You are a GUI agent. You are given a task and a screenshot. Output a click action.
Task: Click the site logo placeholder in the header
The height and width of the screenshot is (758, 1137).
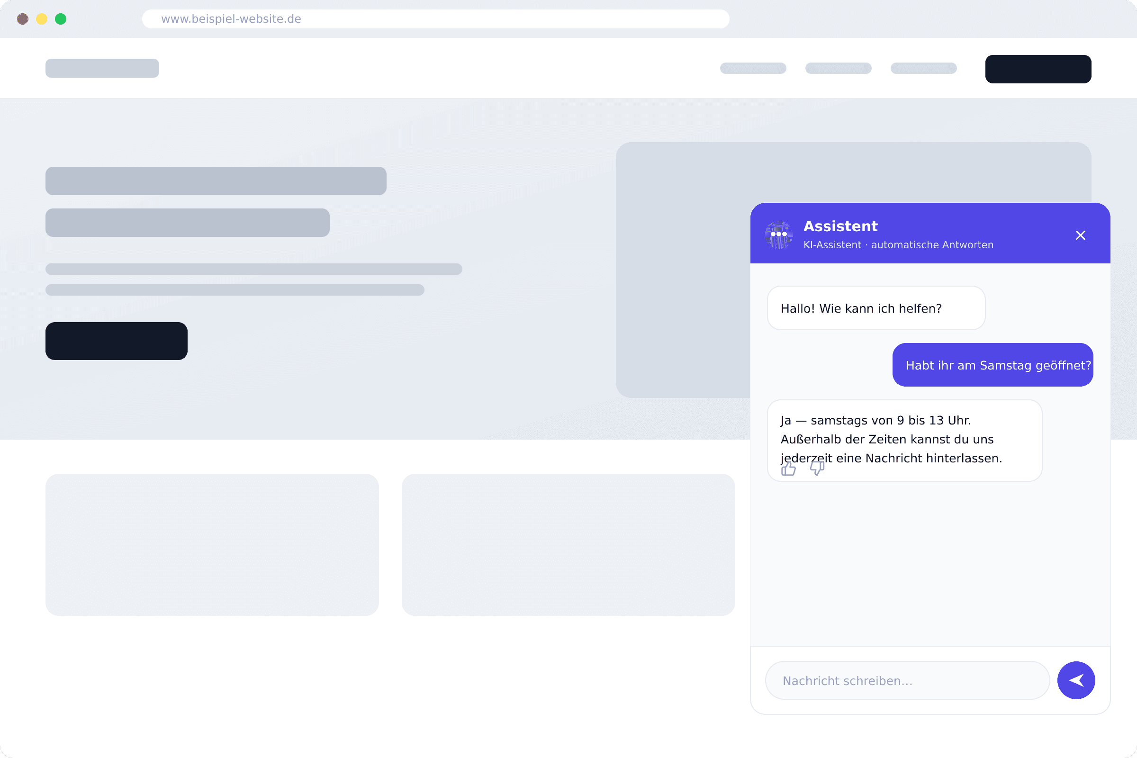[x=102, y=68]
